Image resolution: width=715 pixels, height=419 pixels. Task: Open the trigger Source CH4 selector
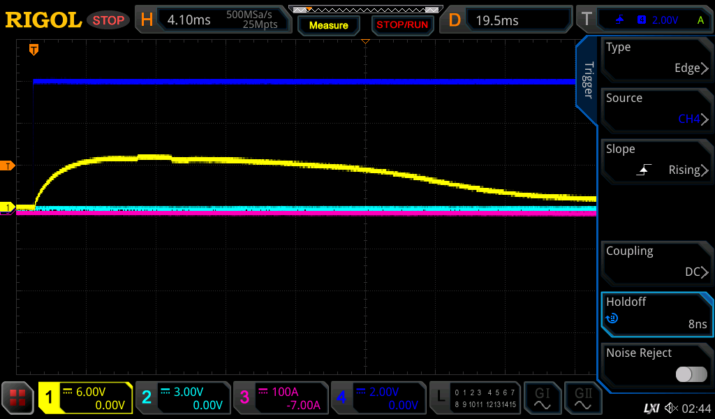(656, 109)
